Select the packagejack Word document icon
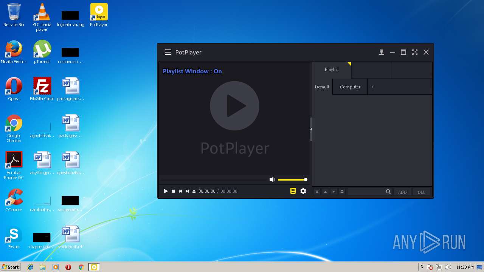Screen dimensions: 484x272 point(70,89)
